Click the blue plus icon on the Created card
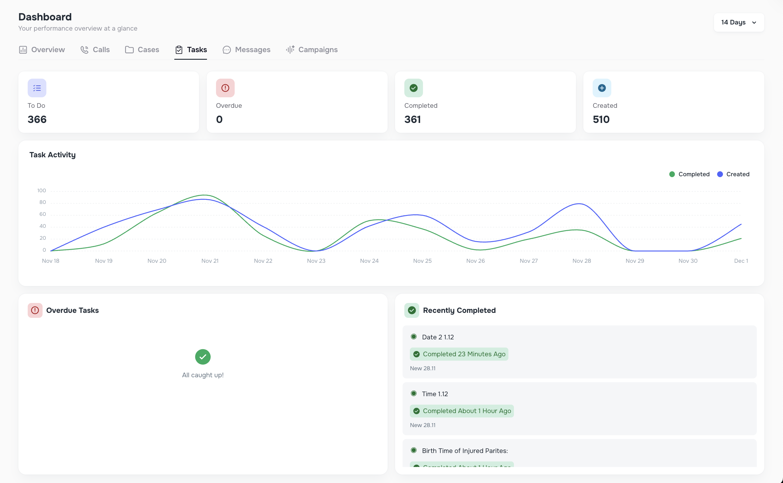This screenshot has height=483, width=783. click(x=601, y=88)
